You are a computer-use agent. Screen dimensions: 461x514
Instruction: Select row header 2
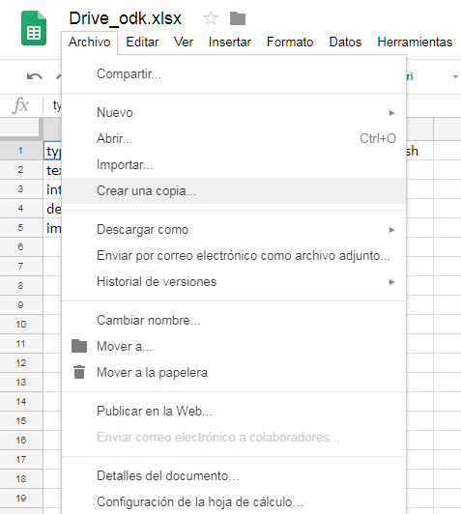pos(21,170)
